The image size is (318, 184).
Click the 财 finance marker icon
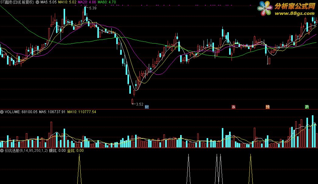click(x=147, y=107)
